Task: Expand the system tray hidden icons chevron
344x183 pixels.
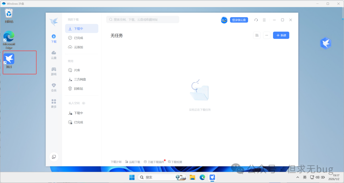Action: click(x=297, y=177)
